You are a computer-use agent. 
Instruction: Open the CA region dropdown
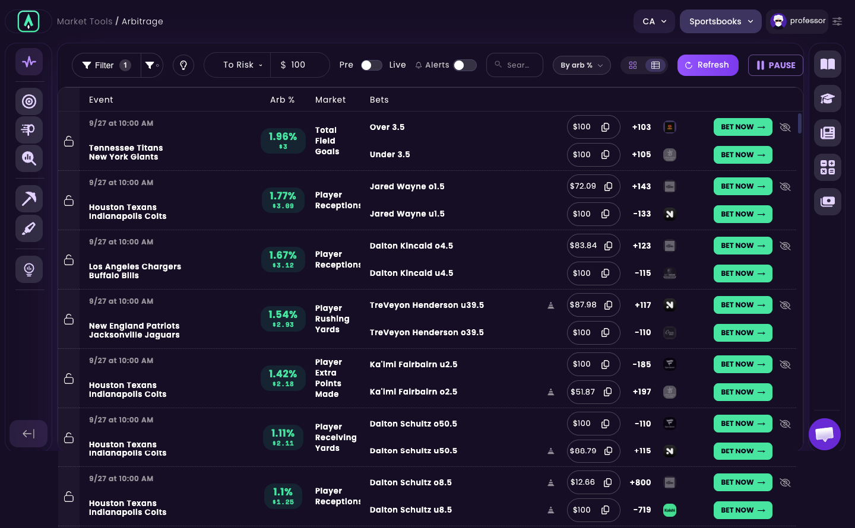click(654, 21)
